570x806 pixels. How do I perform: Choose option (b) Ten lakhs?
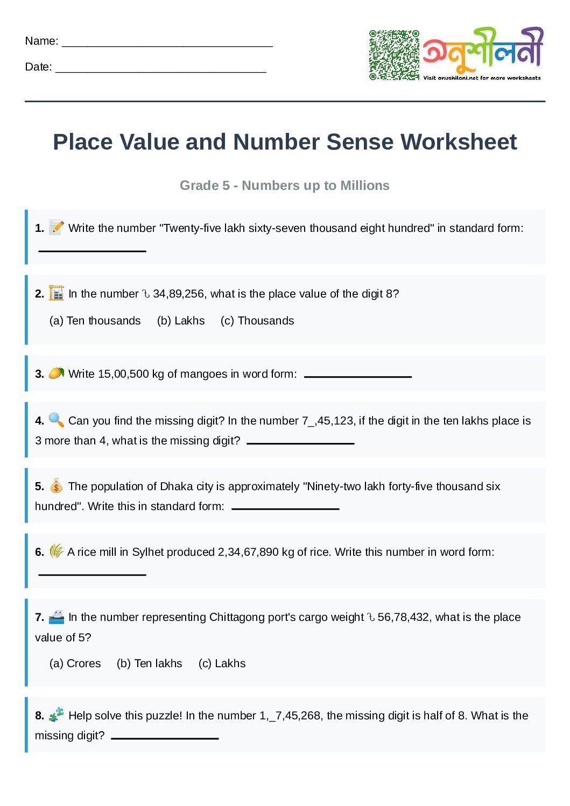(x=150, y=663)
